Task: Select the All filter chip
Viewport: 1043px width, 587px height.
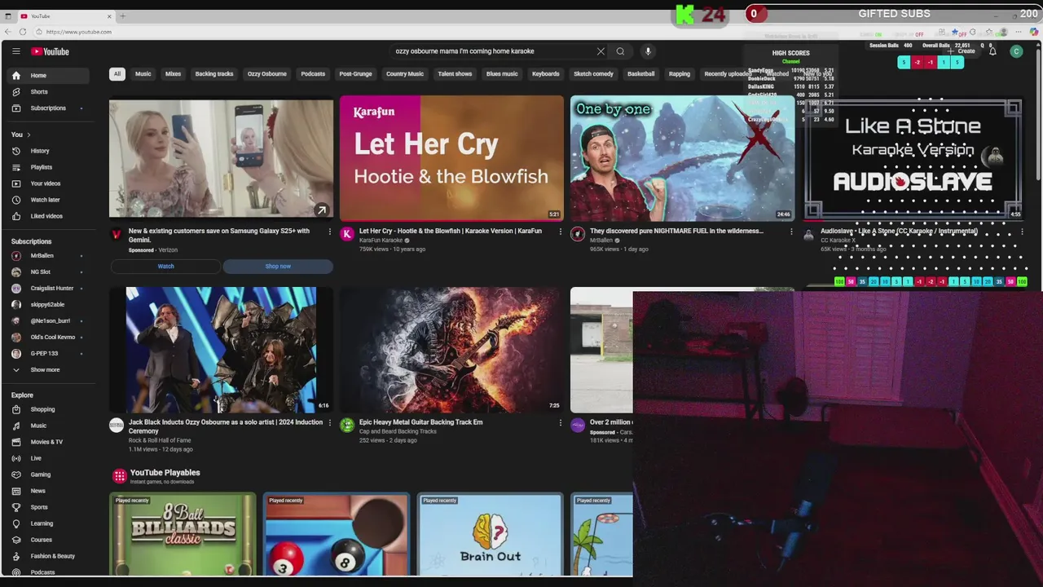Action: click(117, 74)
